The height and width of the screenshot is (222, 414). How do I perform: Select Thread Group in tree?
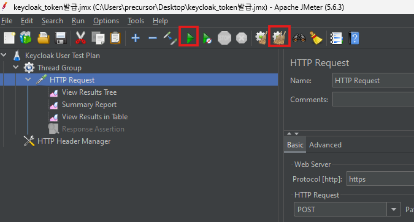[59, 68]
